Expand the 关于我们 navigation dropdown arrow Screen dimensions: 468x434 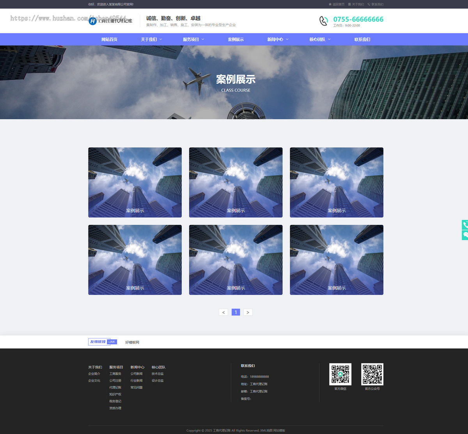click(x=161, y=39)
